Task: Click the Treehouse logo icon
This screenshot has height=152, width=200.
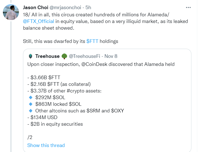Action: coord(31,56)
